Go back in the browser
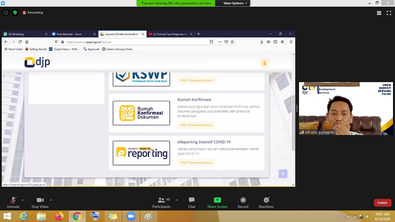The height and width of the screenshot is (222, 395). click(6, 42)
